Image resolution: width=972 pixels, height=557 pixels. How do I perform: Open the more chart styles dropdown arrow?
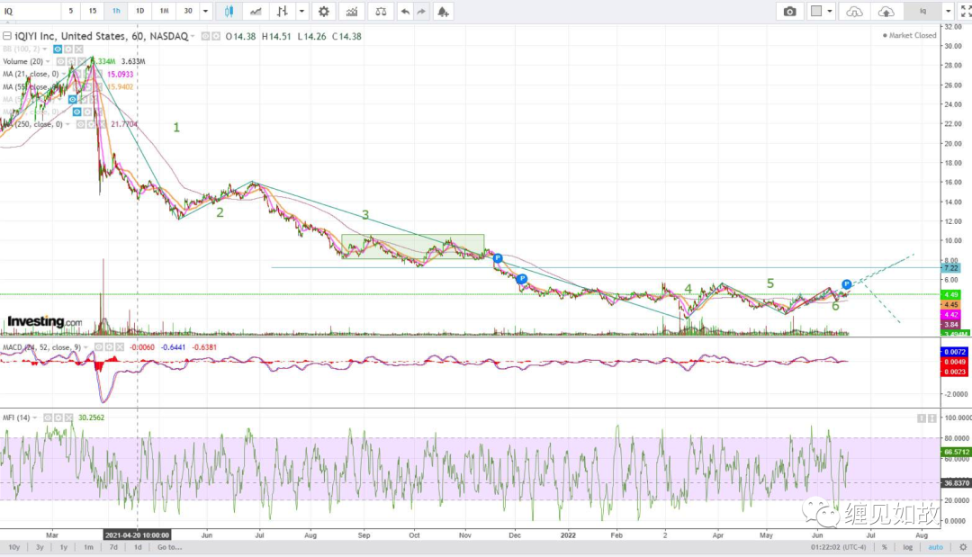[301, 11]
